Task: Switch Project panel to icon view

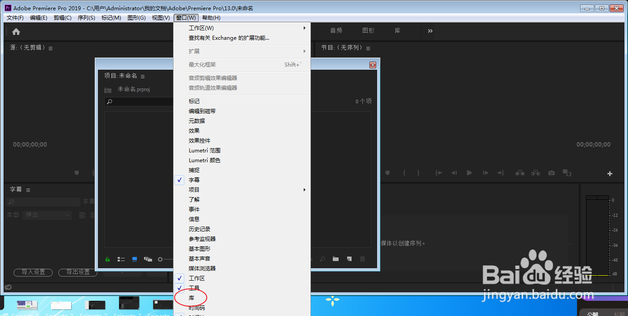Action: [x=135, y=259]
